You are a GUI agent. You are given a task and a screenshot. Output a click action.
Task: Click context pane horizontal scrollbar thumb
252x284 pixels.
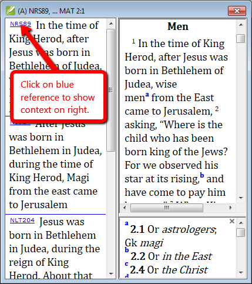pyautogui.click(x=167, y=208)
